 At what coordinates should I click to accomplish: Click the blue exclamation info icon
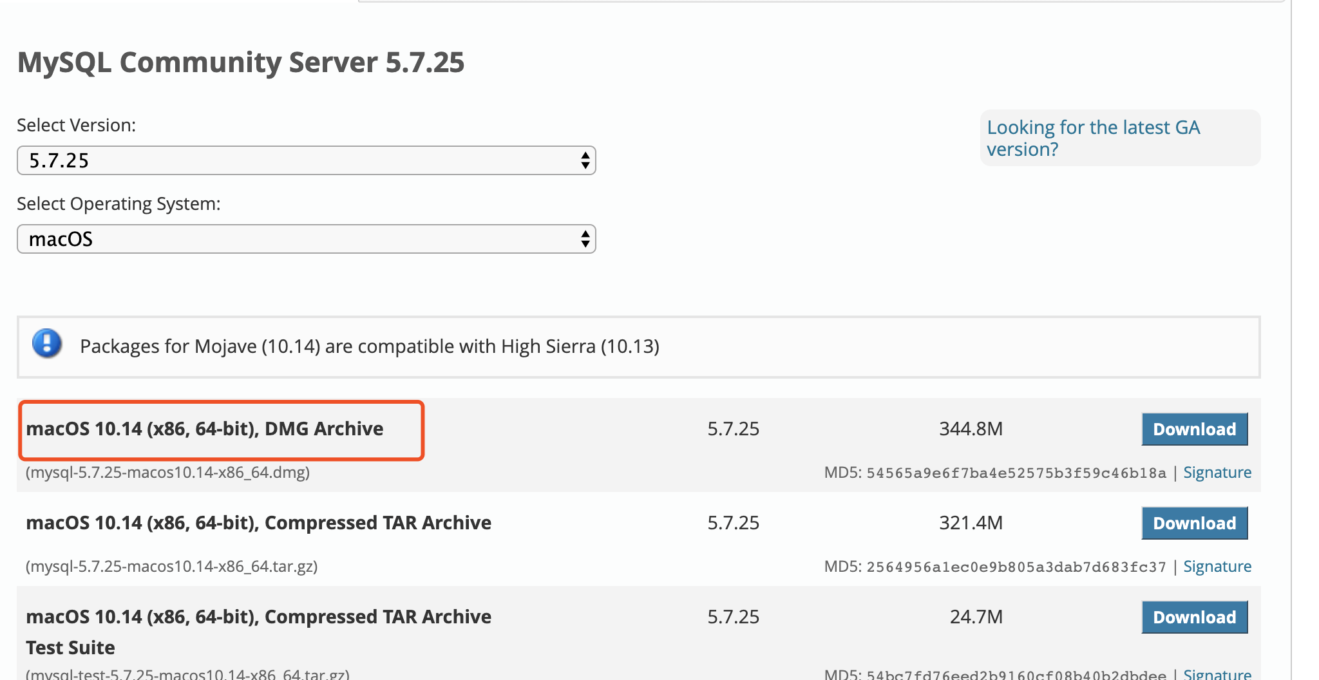pyautogui.click(x=47, y=343)
